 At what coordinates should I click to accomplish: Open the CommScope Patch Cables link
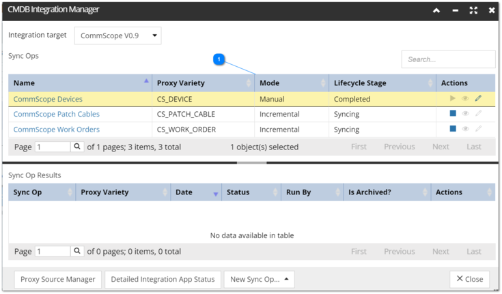56,114
